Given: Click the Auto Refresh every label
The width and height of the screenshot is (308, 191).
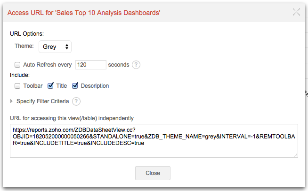Looking at the screenshot, I should click(47, 65).
